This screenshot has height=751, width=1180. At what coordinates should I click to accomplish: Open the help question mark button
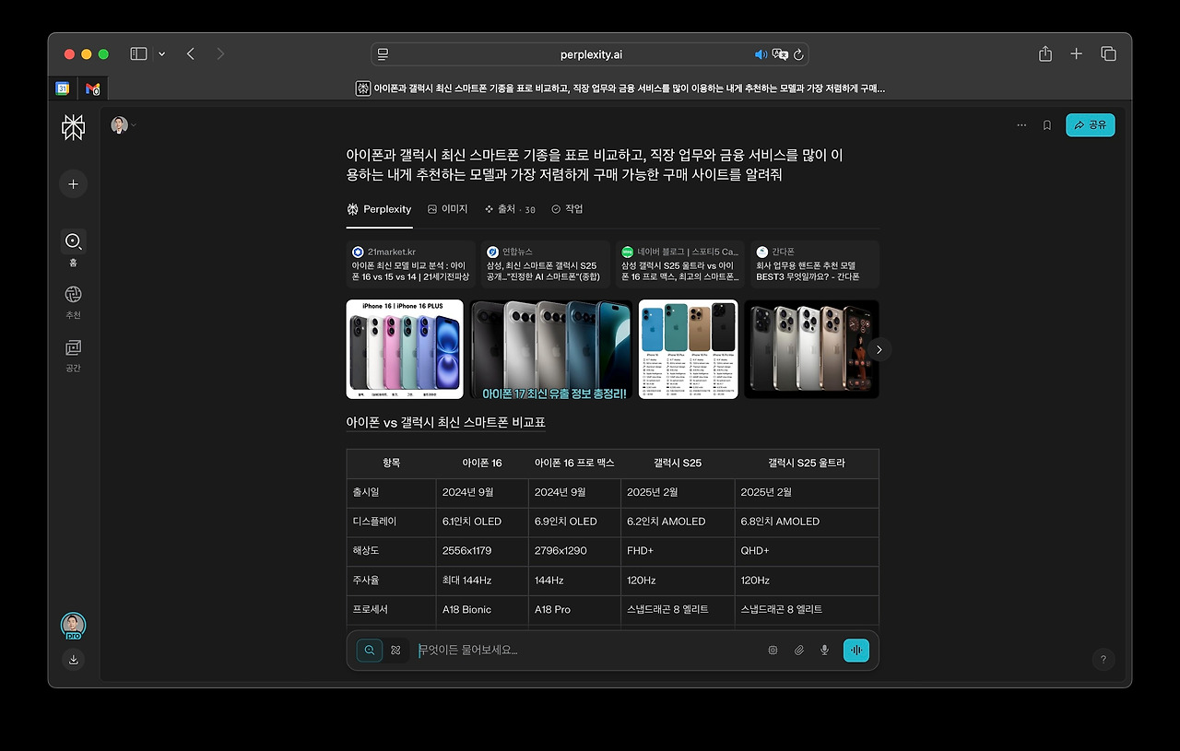pos(1103,659)
